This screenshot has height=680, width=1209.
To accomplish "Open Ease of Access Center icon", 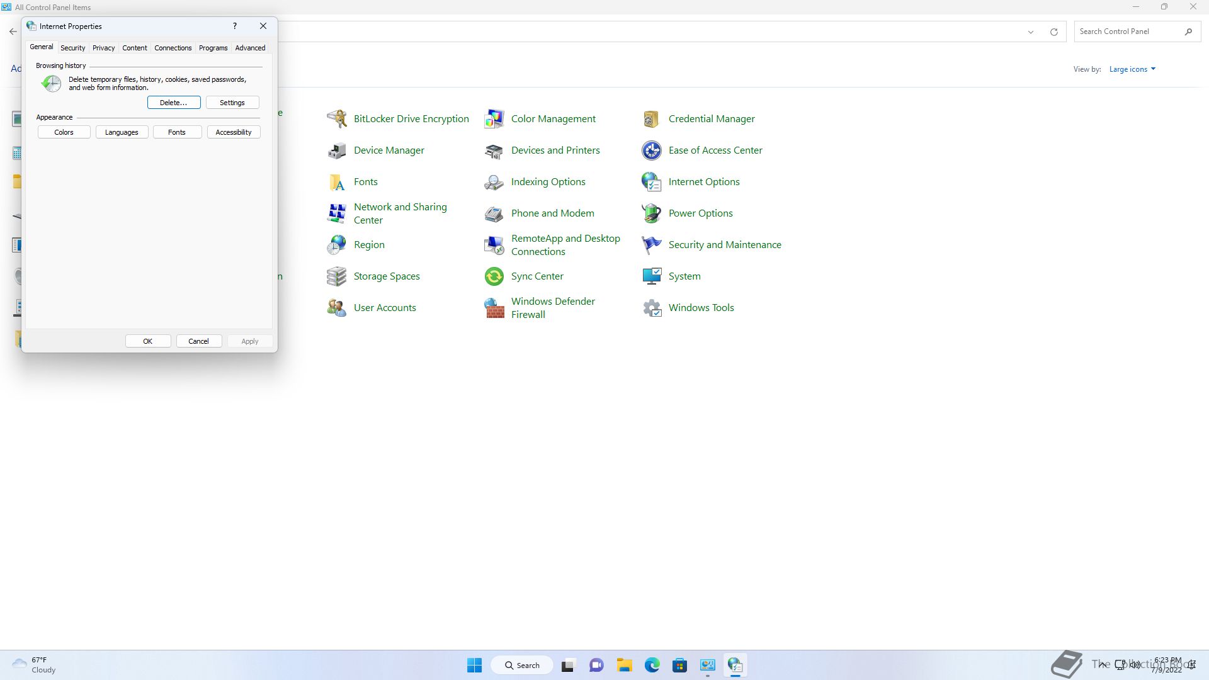I will pyautogui.click(x=652, y=150).
